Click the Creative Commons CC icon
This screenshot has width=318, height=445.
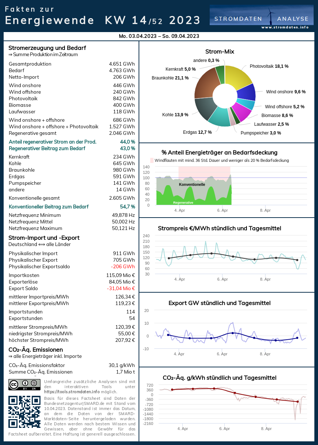[x=14, y=384]
